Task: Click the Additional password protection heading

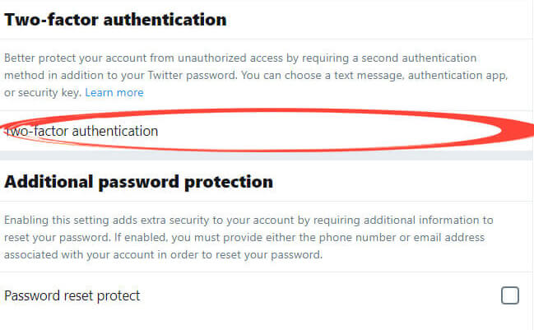Action: point(138,181)
